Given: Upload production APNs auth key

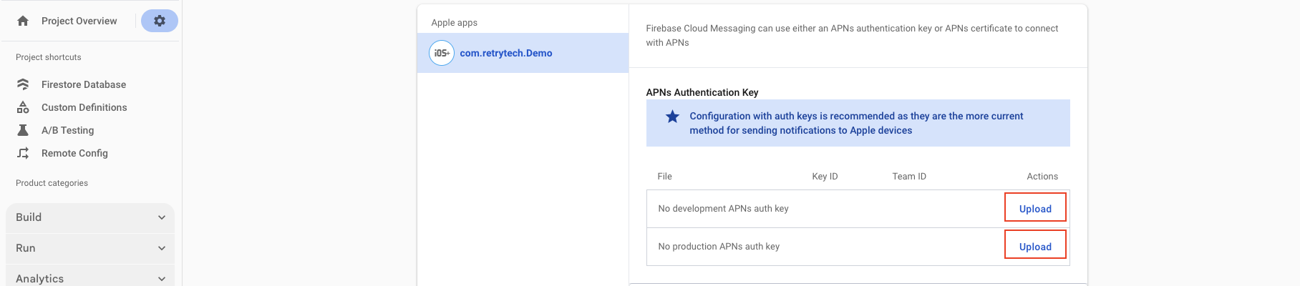Looking at the screenshot, I should click(1035, 247).
